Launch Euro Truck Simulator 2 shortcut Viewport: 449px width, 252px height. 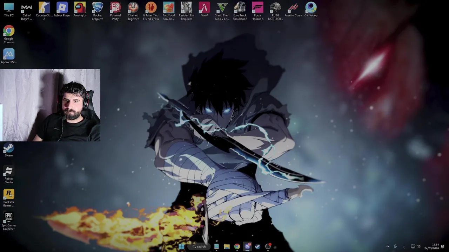pos(240,11)
